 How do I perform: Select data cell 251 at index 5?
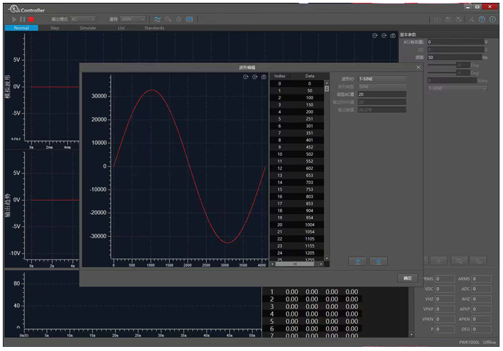click(309, 119)
